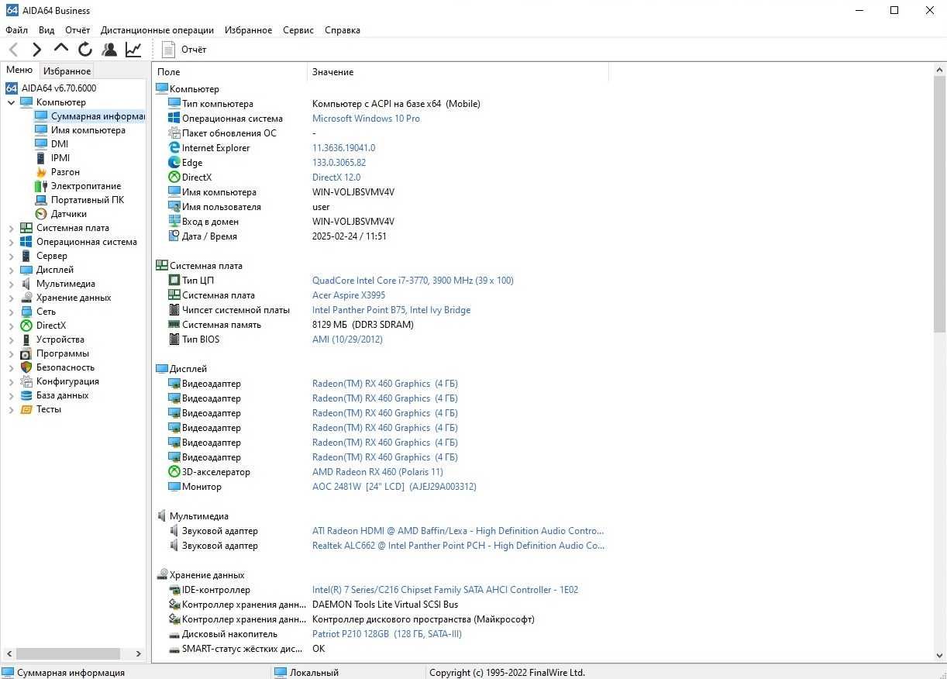This screenshot has height=679, width=947.
Task: Expand the Операционная система tree node
Action: [x=11, y=242]
